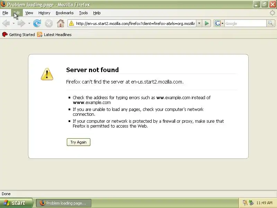Screen dimensions: 277x208
Task: Open the Help menu
Action: click(x=97, y=13)
